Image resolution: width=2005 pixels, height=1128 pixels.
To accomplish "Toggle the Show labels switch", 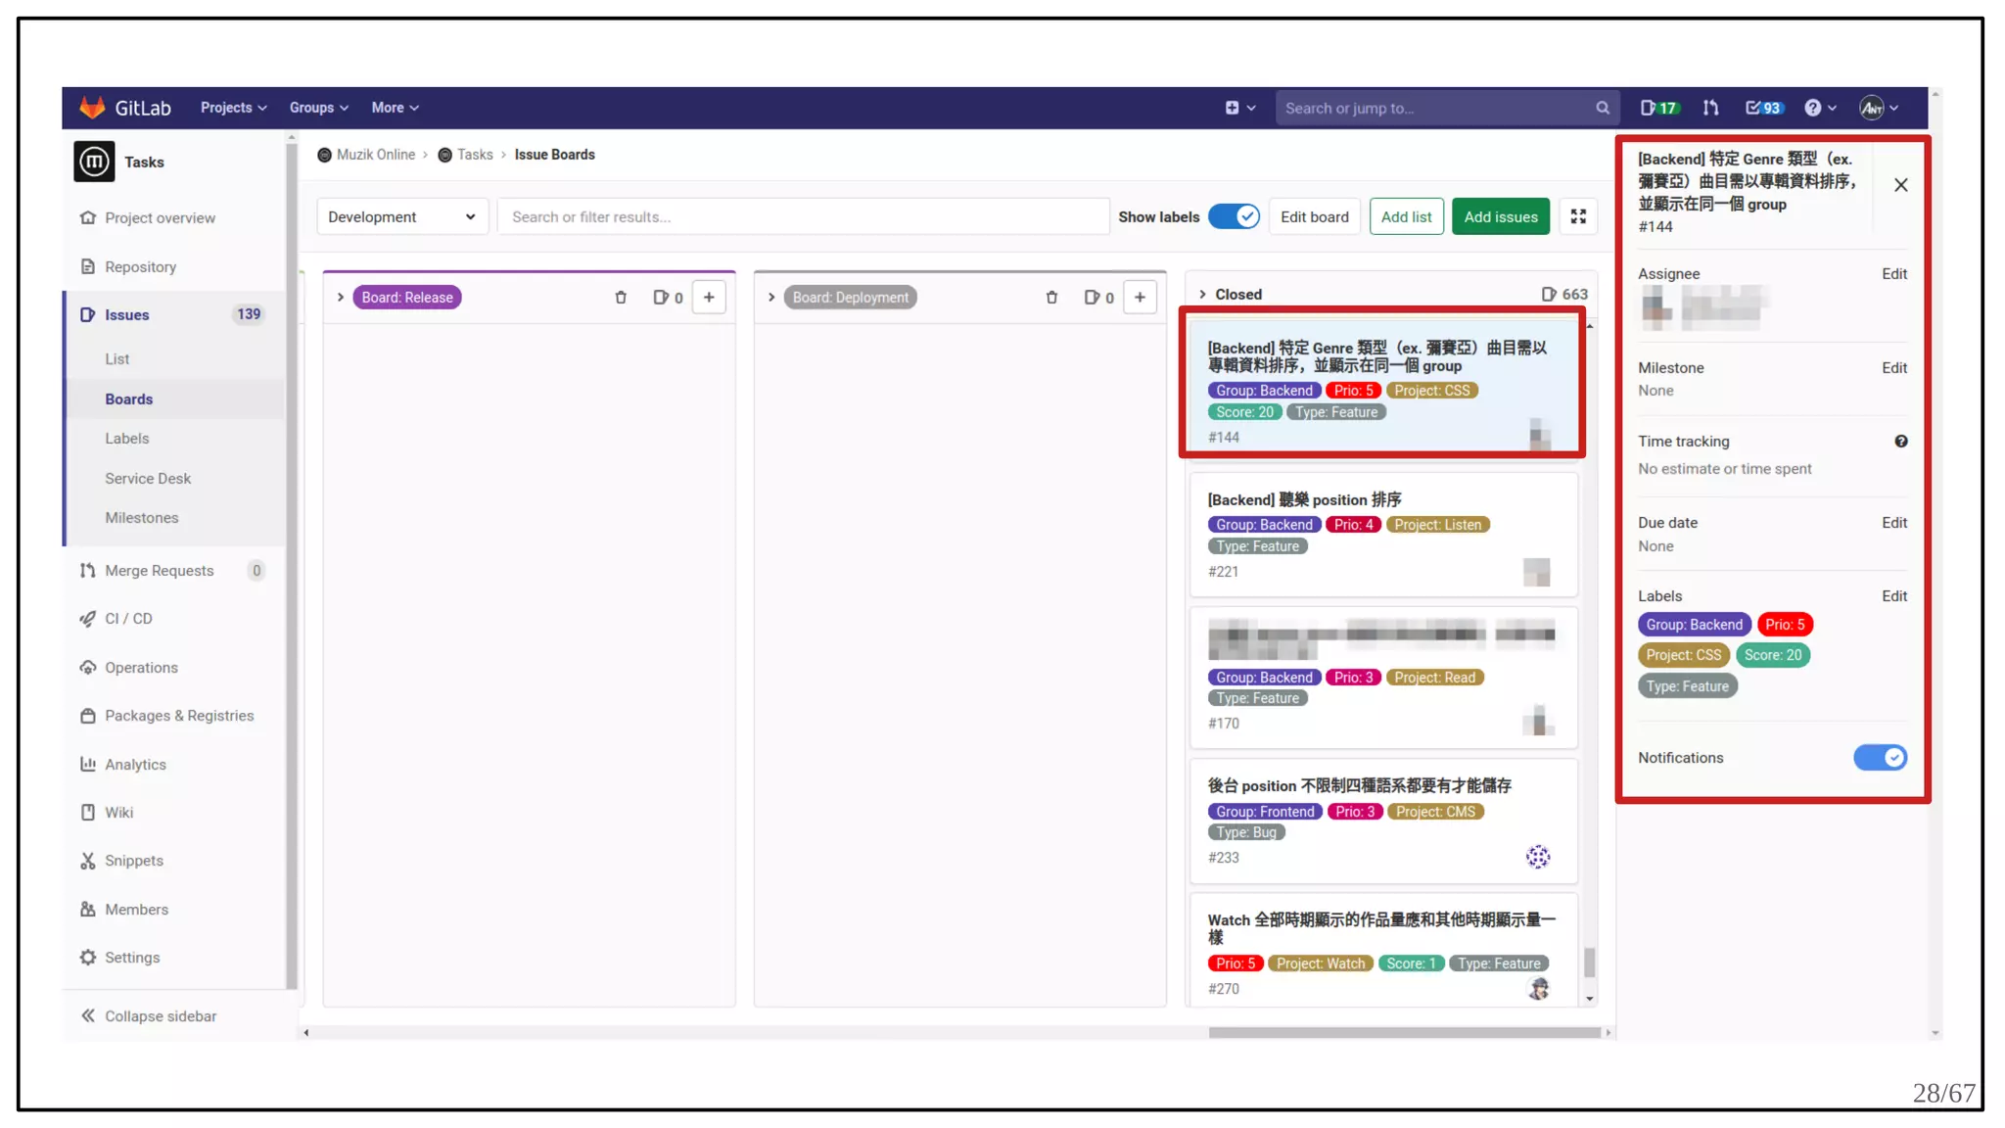I will 1234,216.
